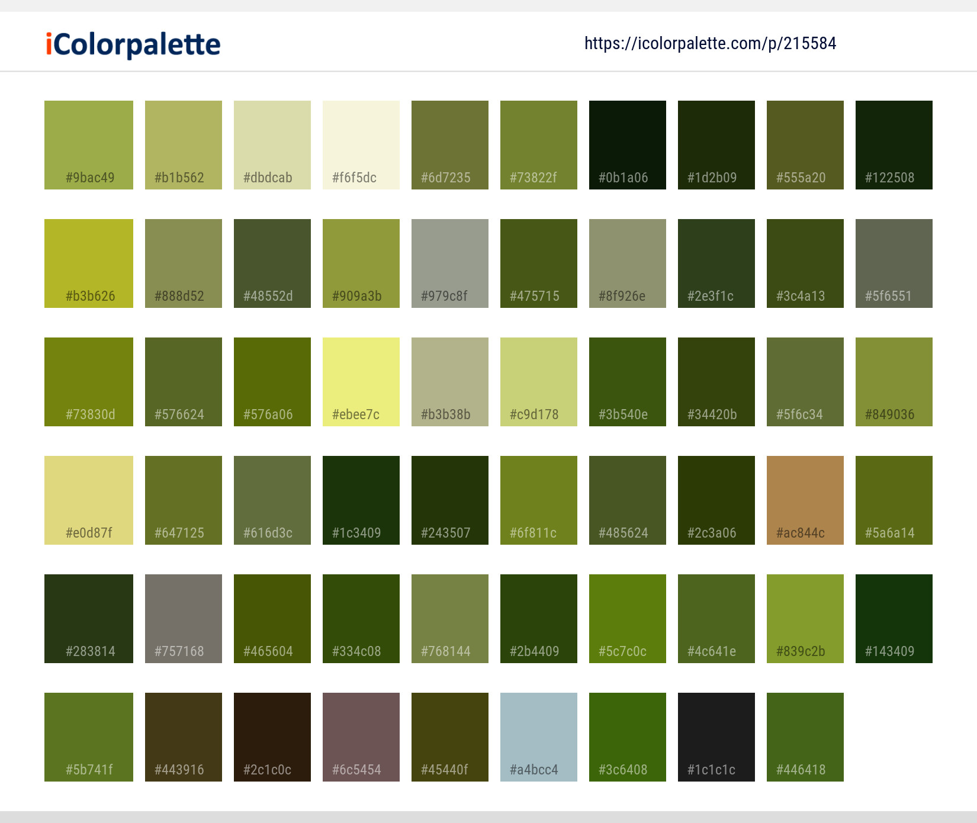Pick the #45440f swatch
The width and height of the screenshot is (977, 823).
click(450, 737)
